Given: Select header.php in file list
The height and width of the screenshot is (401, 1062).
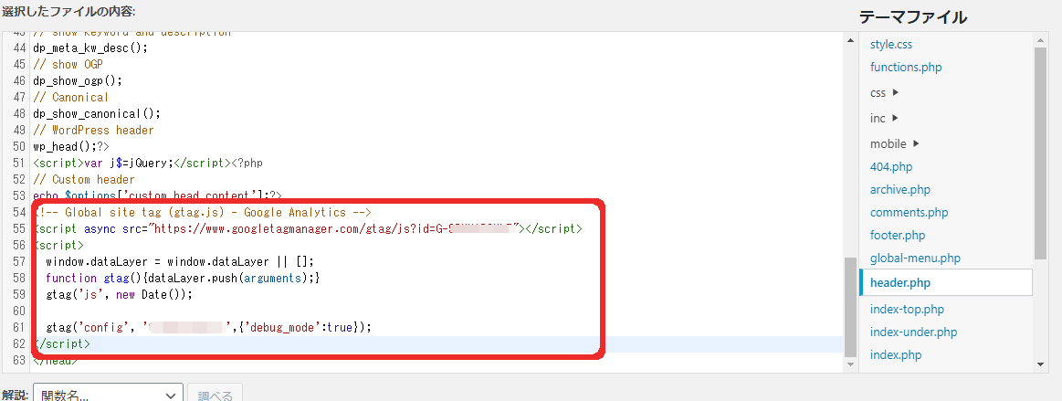Looking at the screenshot, I should pyautogui.click(x=945, y=282).
